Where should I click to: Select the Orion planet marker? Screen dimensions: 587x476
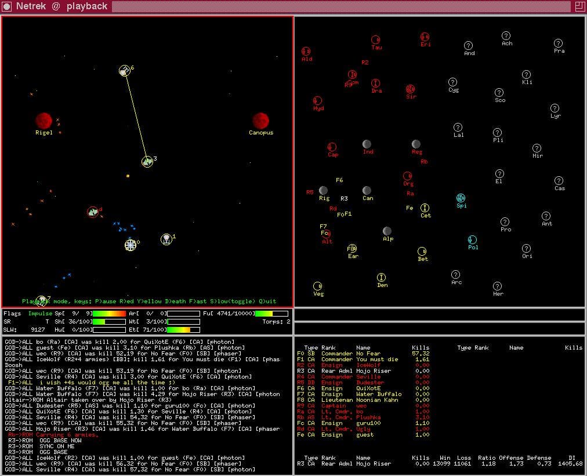tap(526, 249)
